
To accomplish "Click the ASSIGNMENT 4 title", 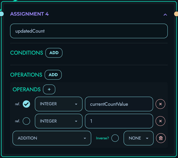I will click(29, 14).
